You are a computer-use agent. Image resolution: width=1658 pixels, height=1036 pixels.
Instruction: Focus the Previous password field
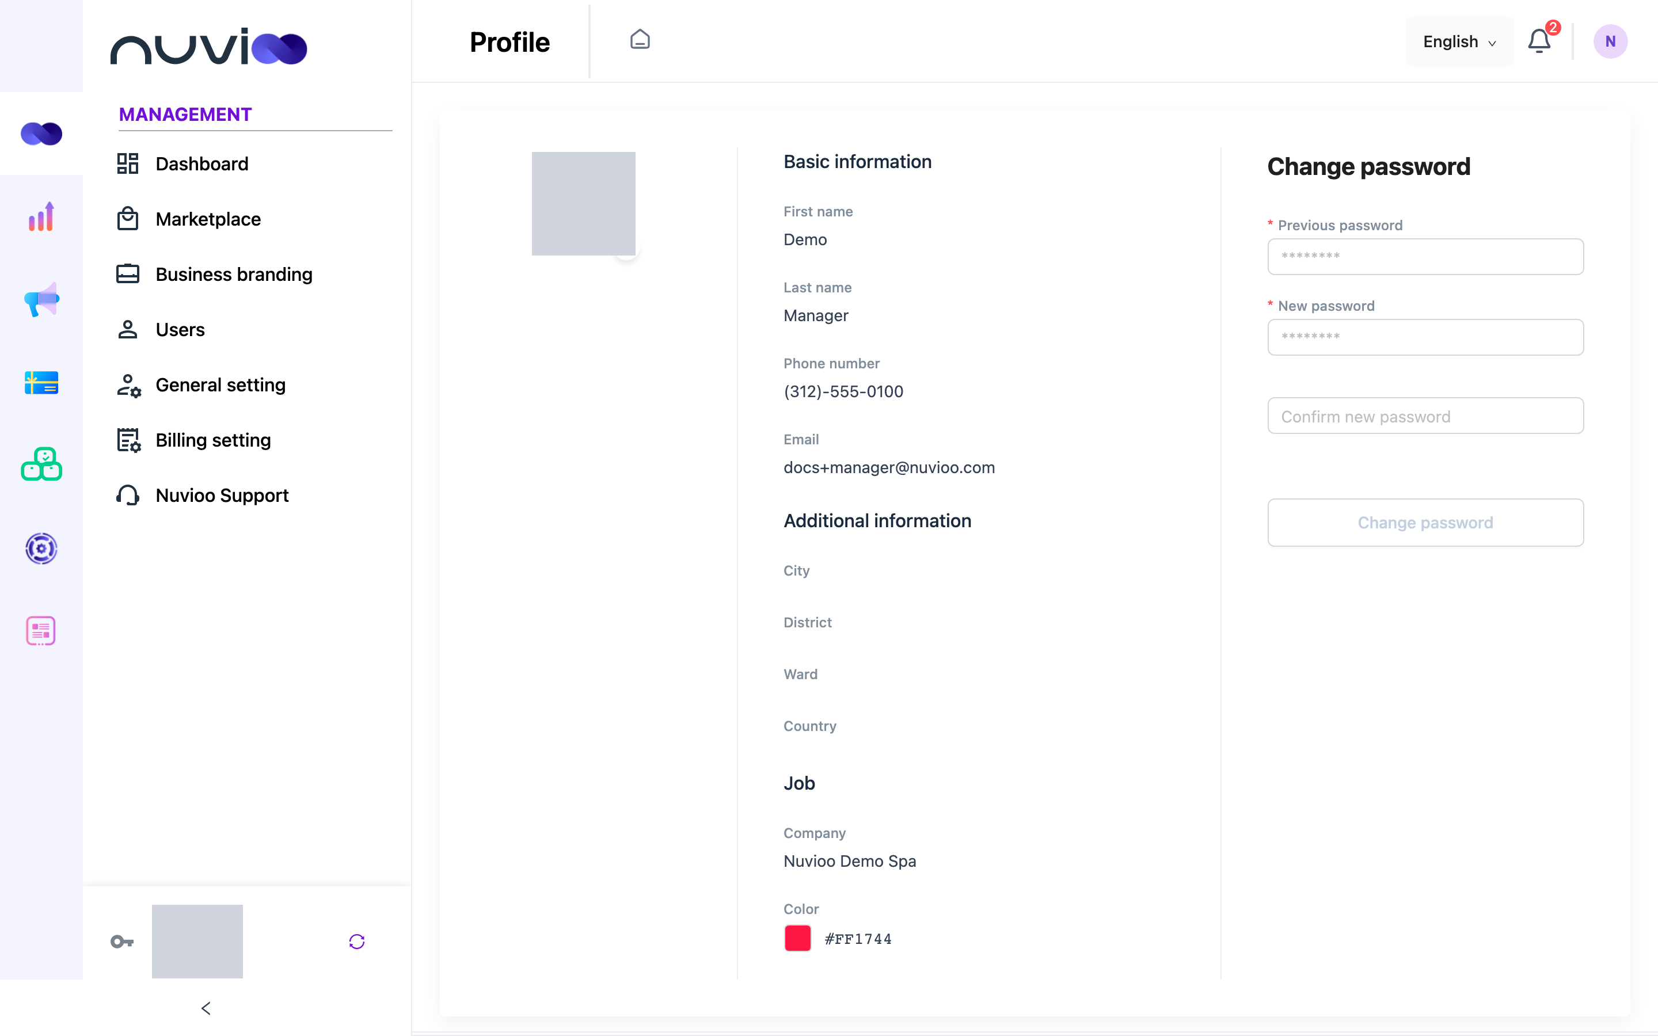point(1425,256)
